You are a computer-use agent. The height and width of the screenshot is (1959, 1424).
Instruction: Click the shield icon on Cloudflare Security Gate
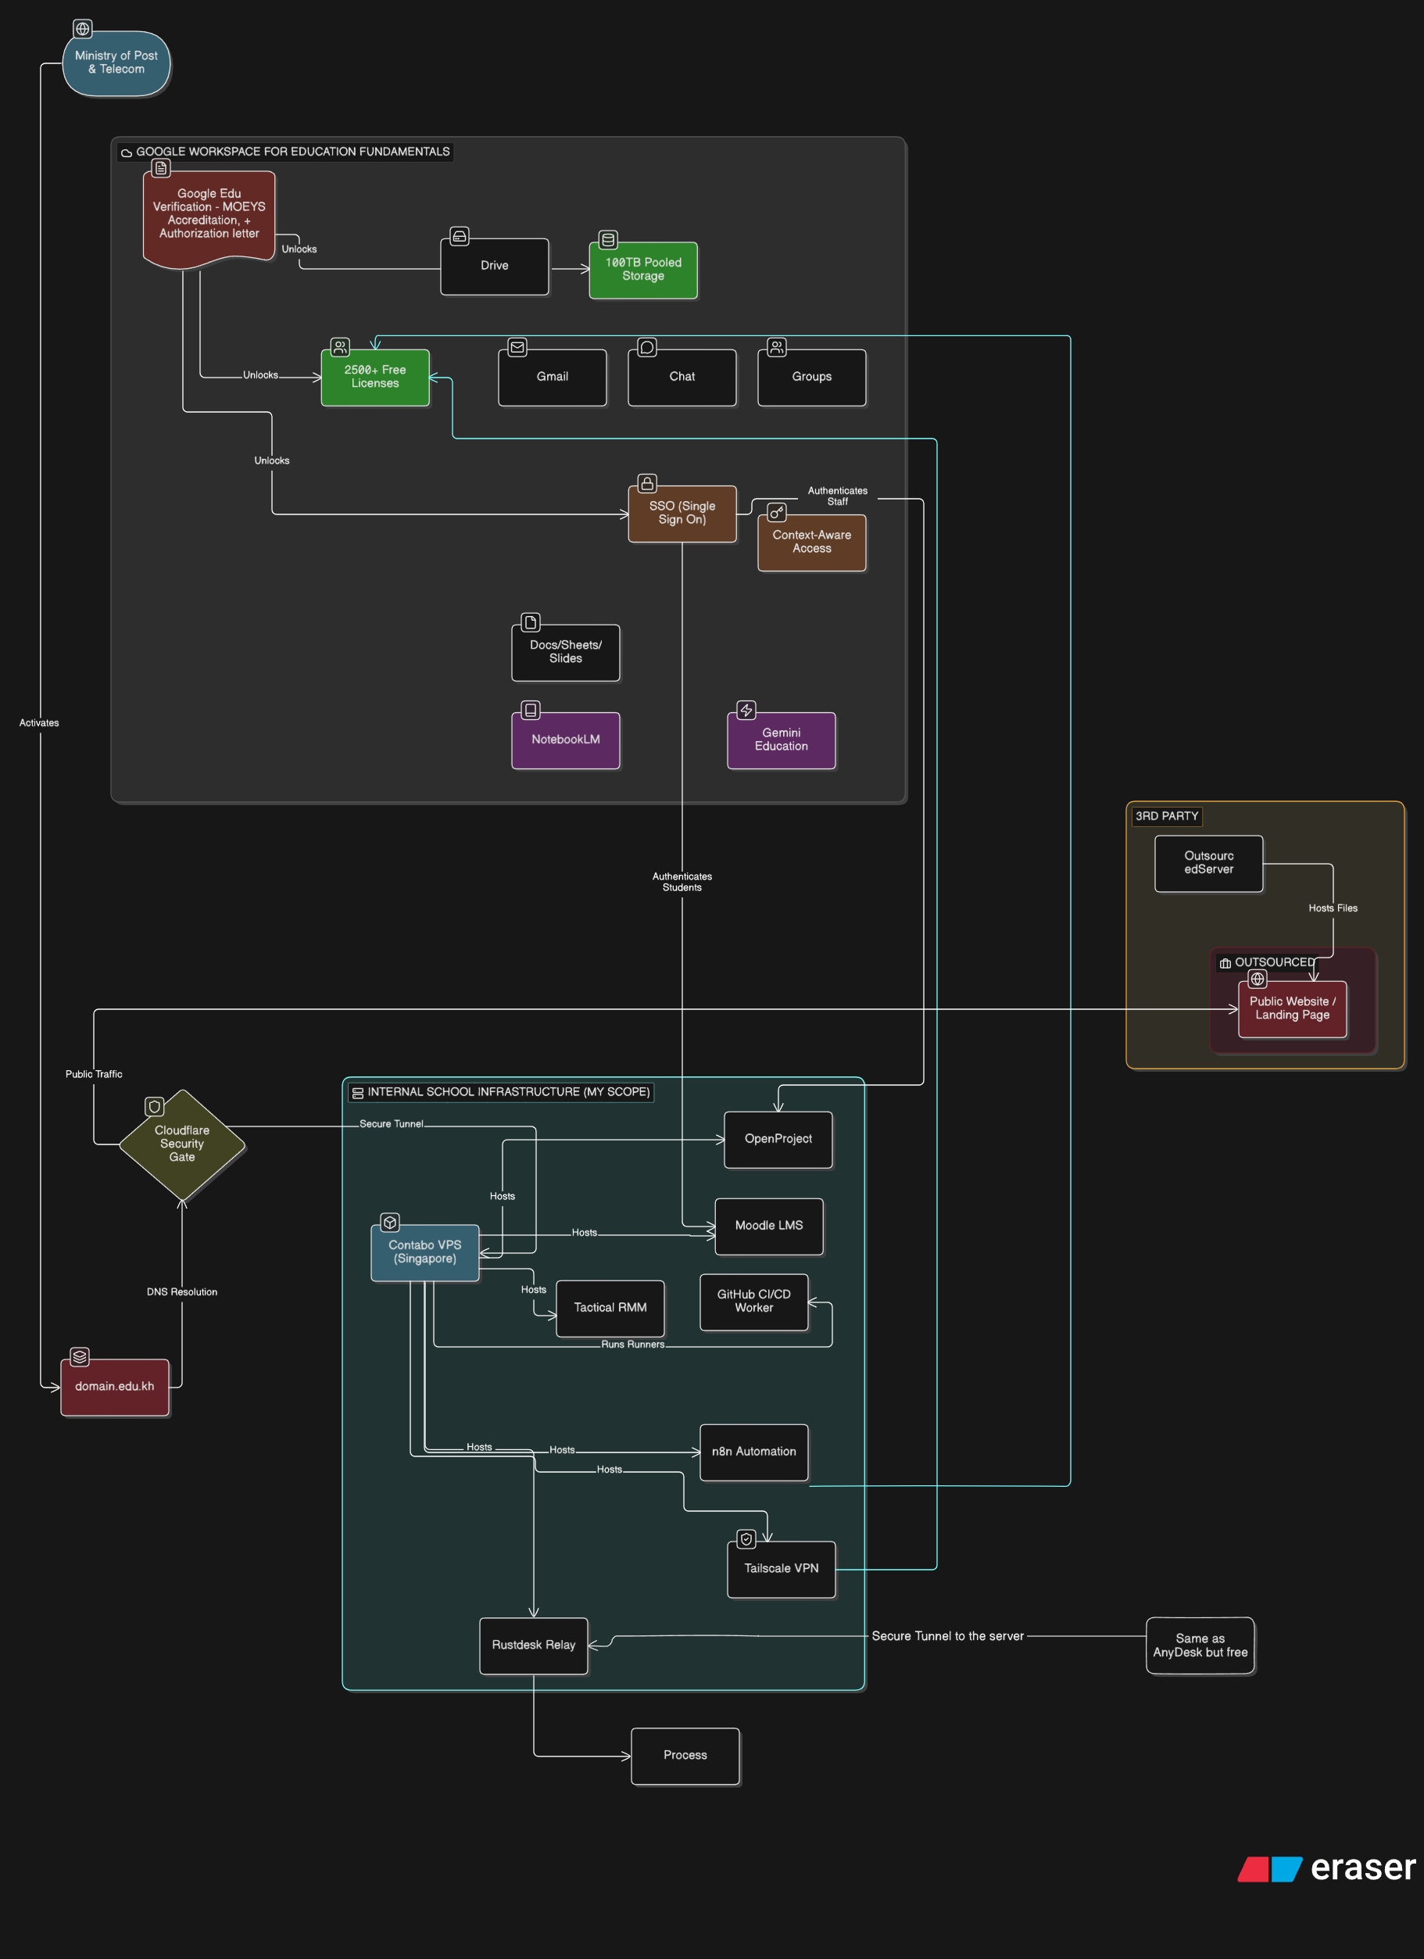[x=154, y=1106]
